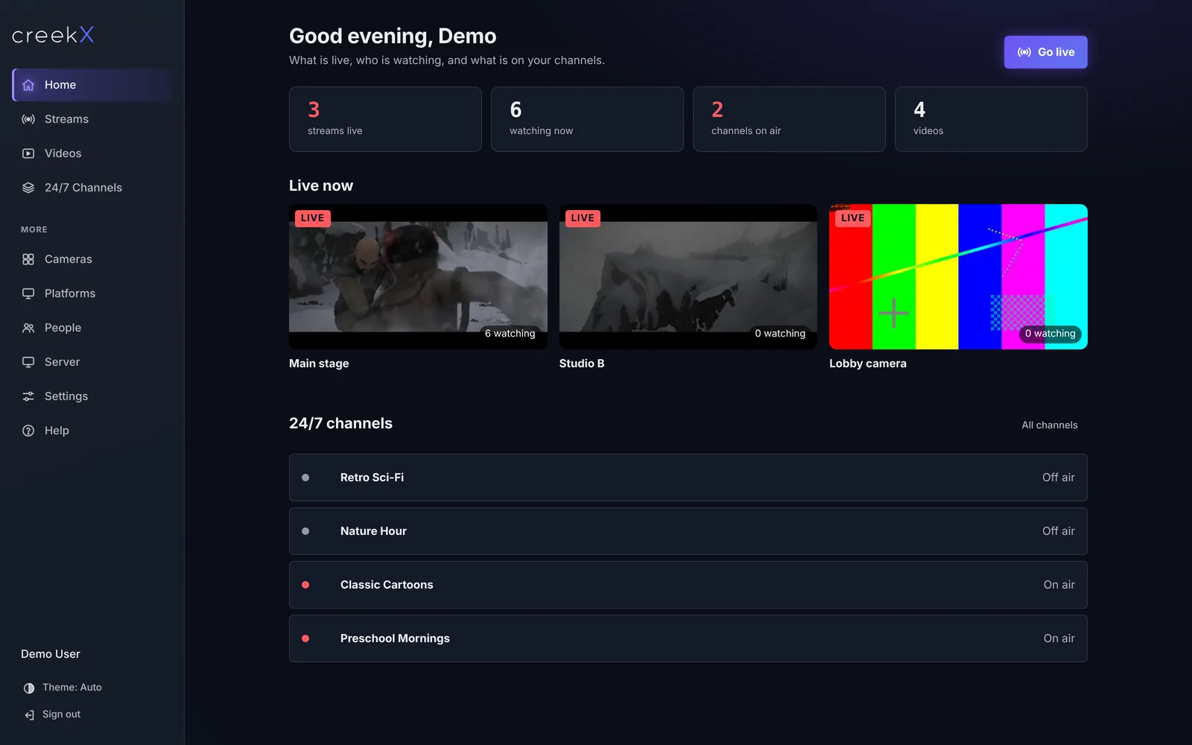
Task: Open the Cameras page
Action: click(x=69, y=259)
